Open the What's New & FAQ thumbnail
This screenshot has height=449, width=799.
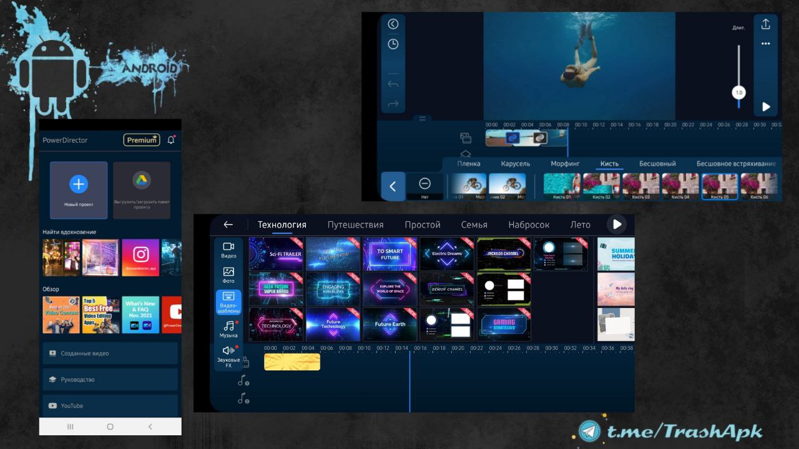point(140,315)
